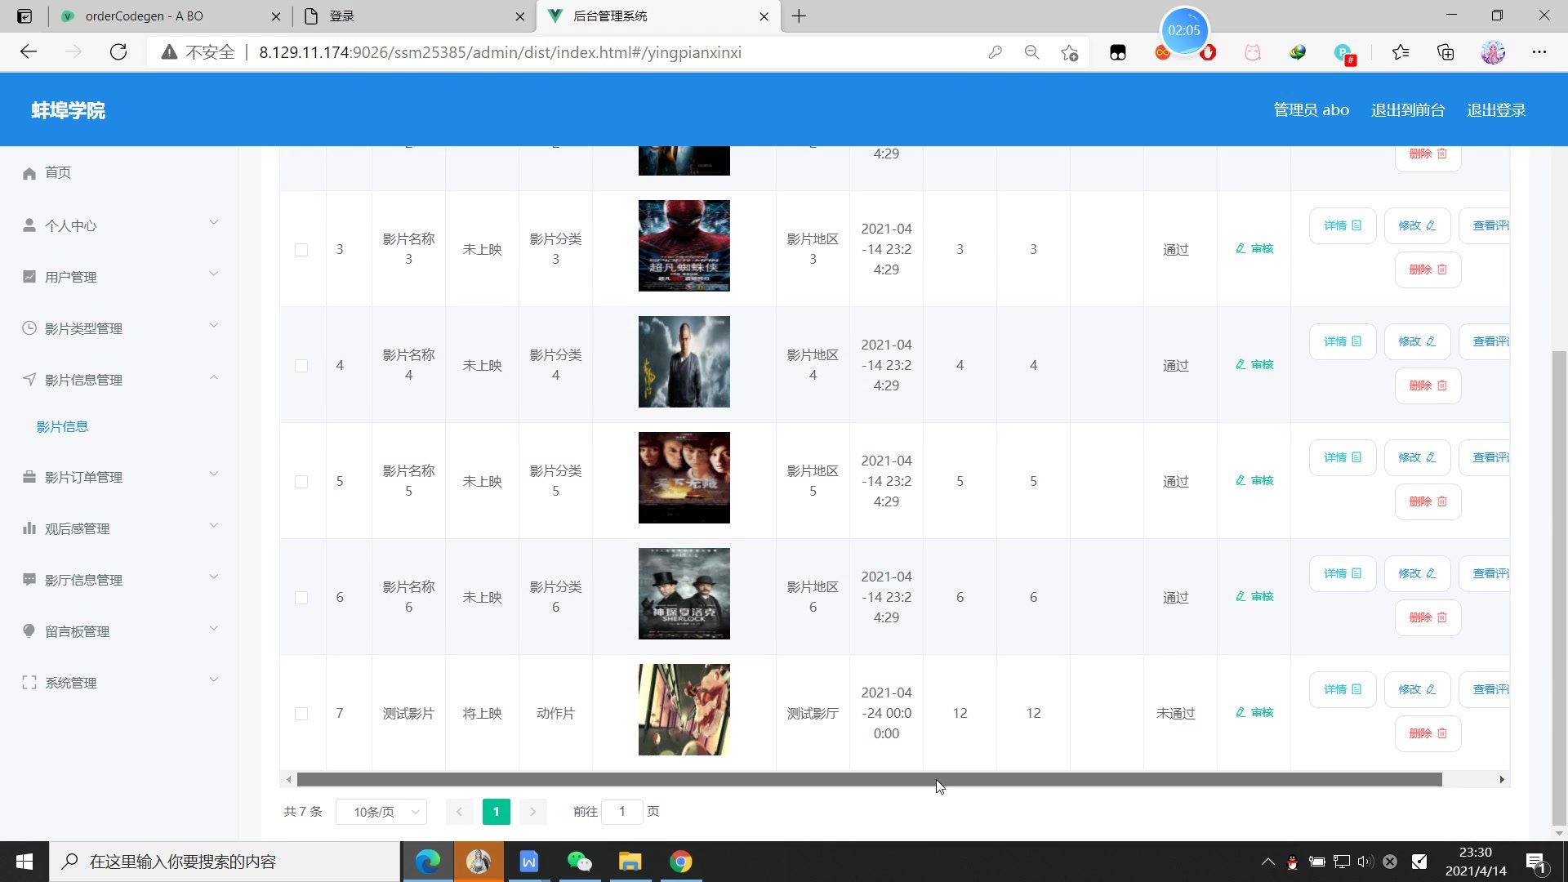Check the 测试影片 row checkbox
The image size is (1568, 882).
(301, 714)
